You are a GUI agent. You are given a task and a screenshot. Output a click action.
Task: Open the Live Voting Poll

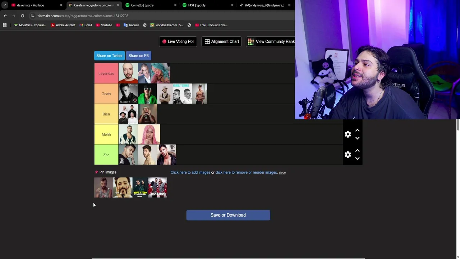coord(178,41)
